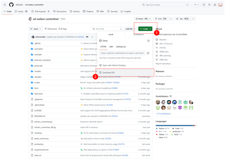Expand commit message ellipsis button

[x=87, y=37]
